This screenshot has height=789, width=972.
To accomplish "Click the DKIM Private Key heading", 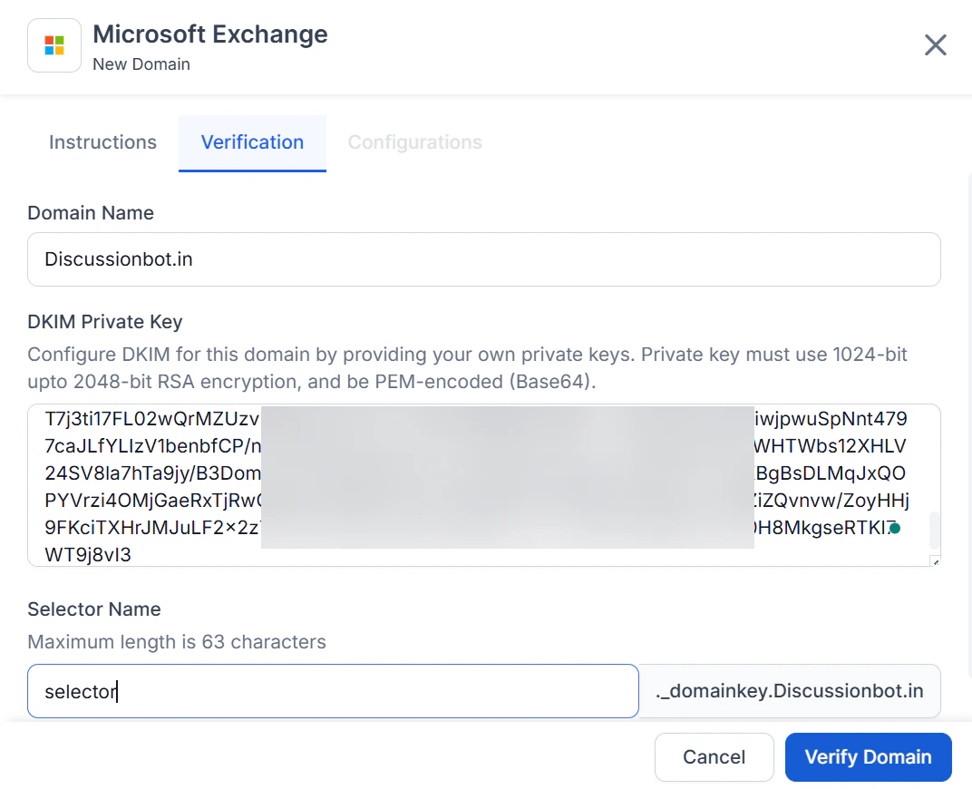I will coord(104,322).
